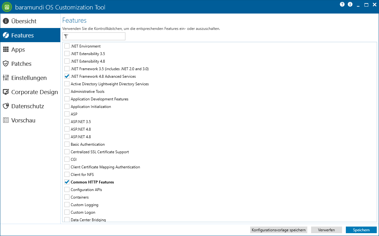Image resolution: width=379 pixels, height=236 pixels.
Task: Enable Administrative Tools checkbox
Action: click(x=67, y=91)
